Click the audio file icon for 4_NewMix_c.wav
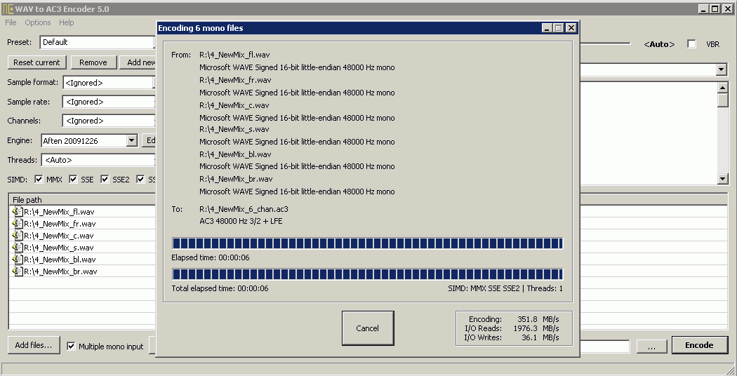 tap(18, 236)
